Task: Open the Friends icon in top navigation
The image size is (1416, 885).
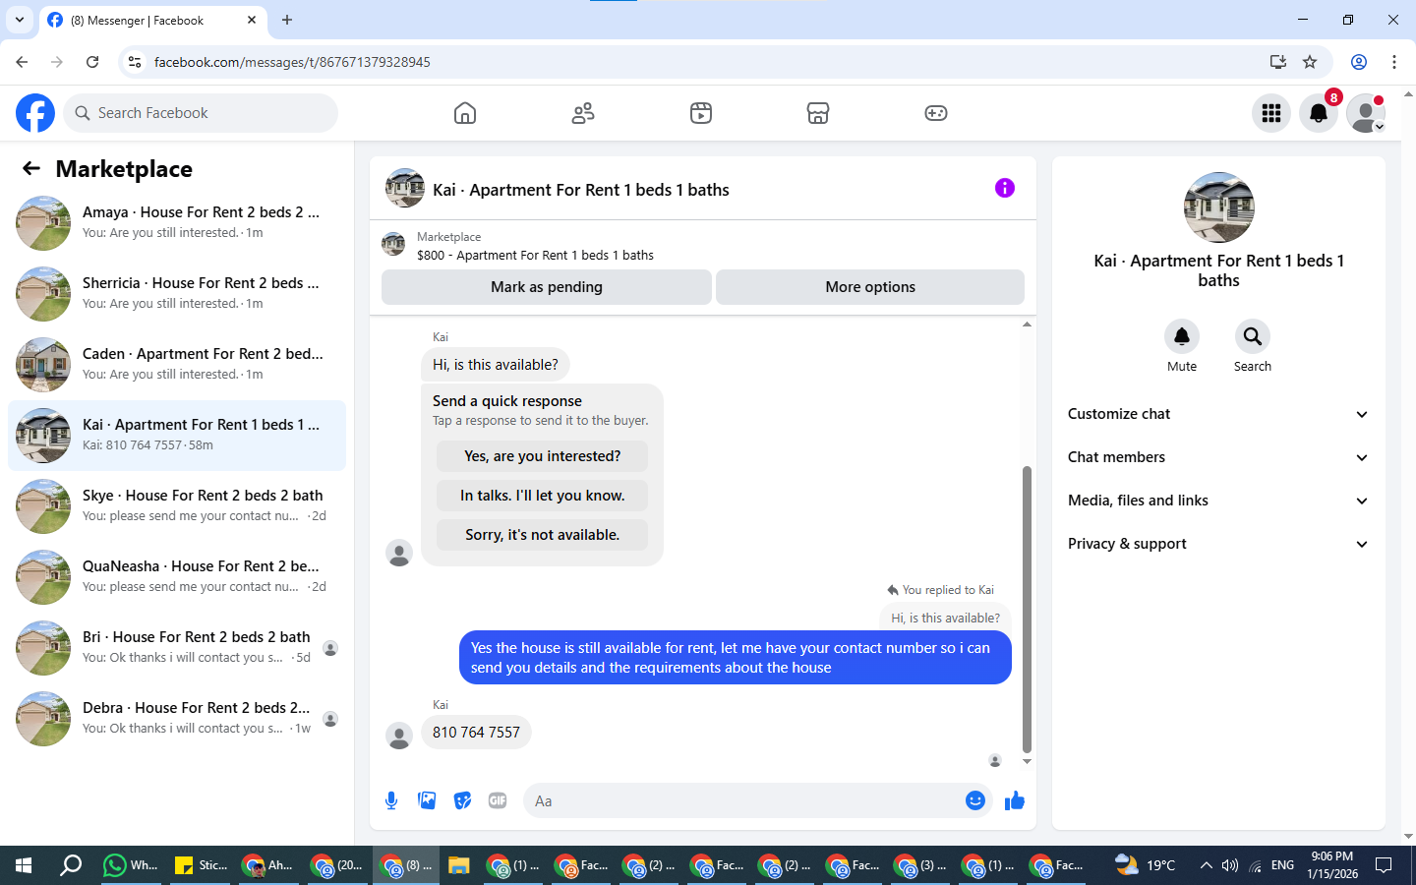Action: pyautogui.click(x=583, y=113)
